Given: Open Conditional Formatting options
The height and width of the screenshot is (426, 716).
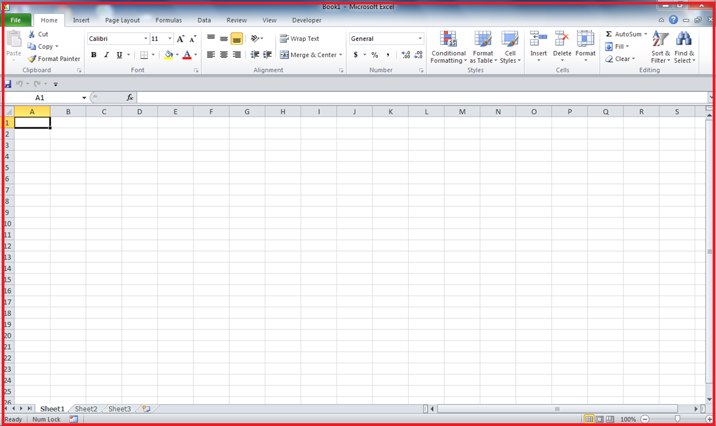Looking at the screenshot, I should [448, 48].
